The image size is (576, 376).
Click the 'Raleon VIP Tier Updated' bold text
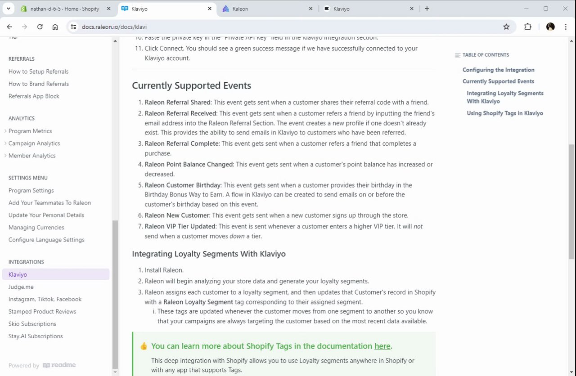pos(180,227)
